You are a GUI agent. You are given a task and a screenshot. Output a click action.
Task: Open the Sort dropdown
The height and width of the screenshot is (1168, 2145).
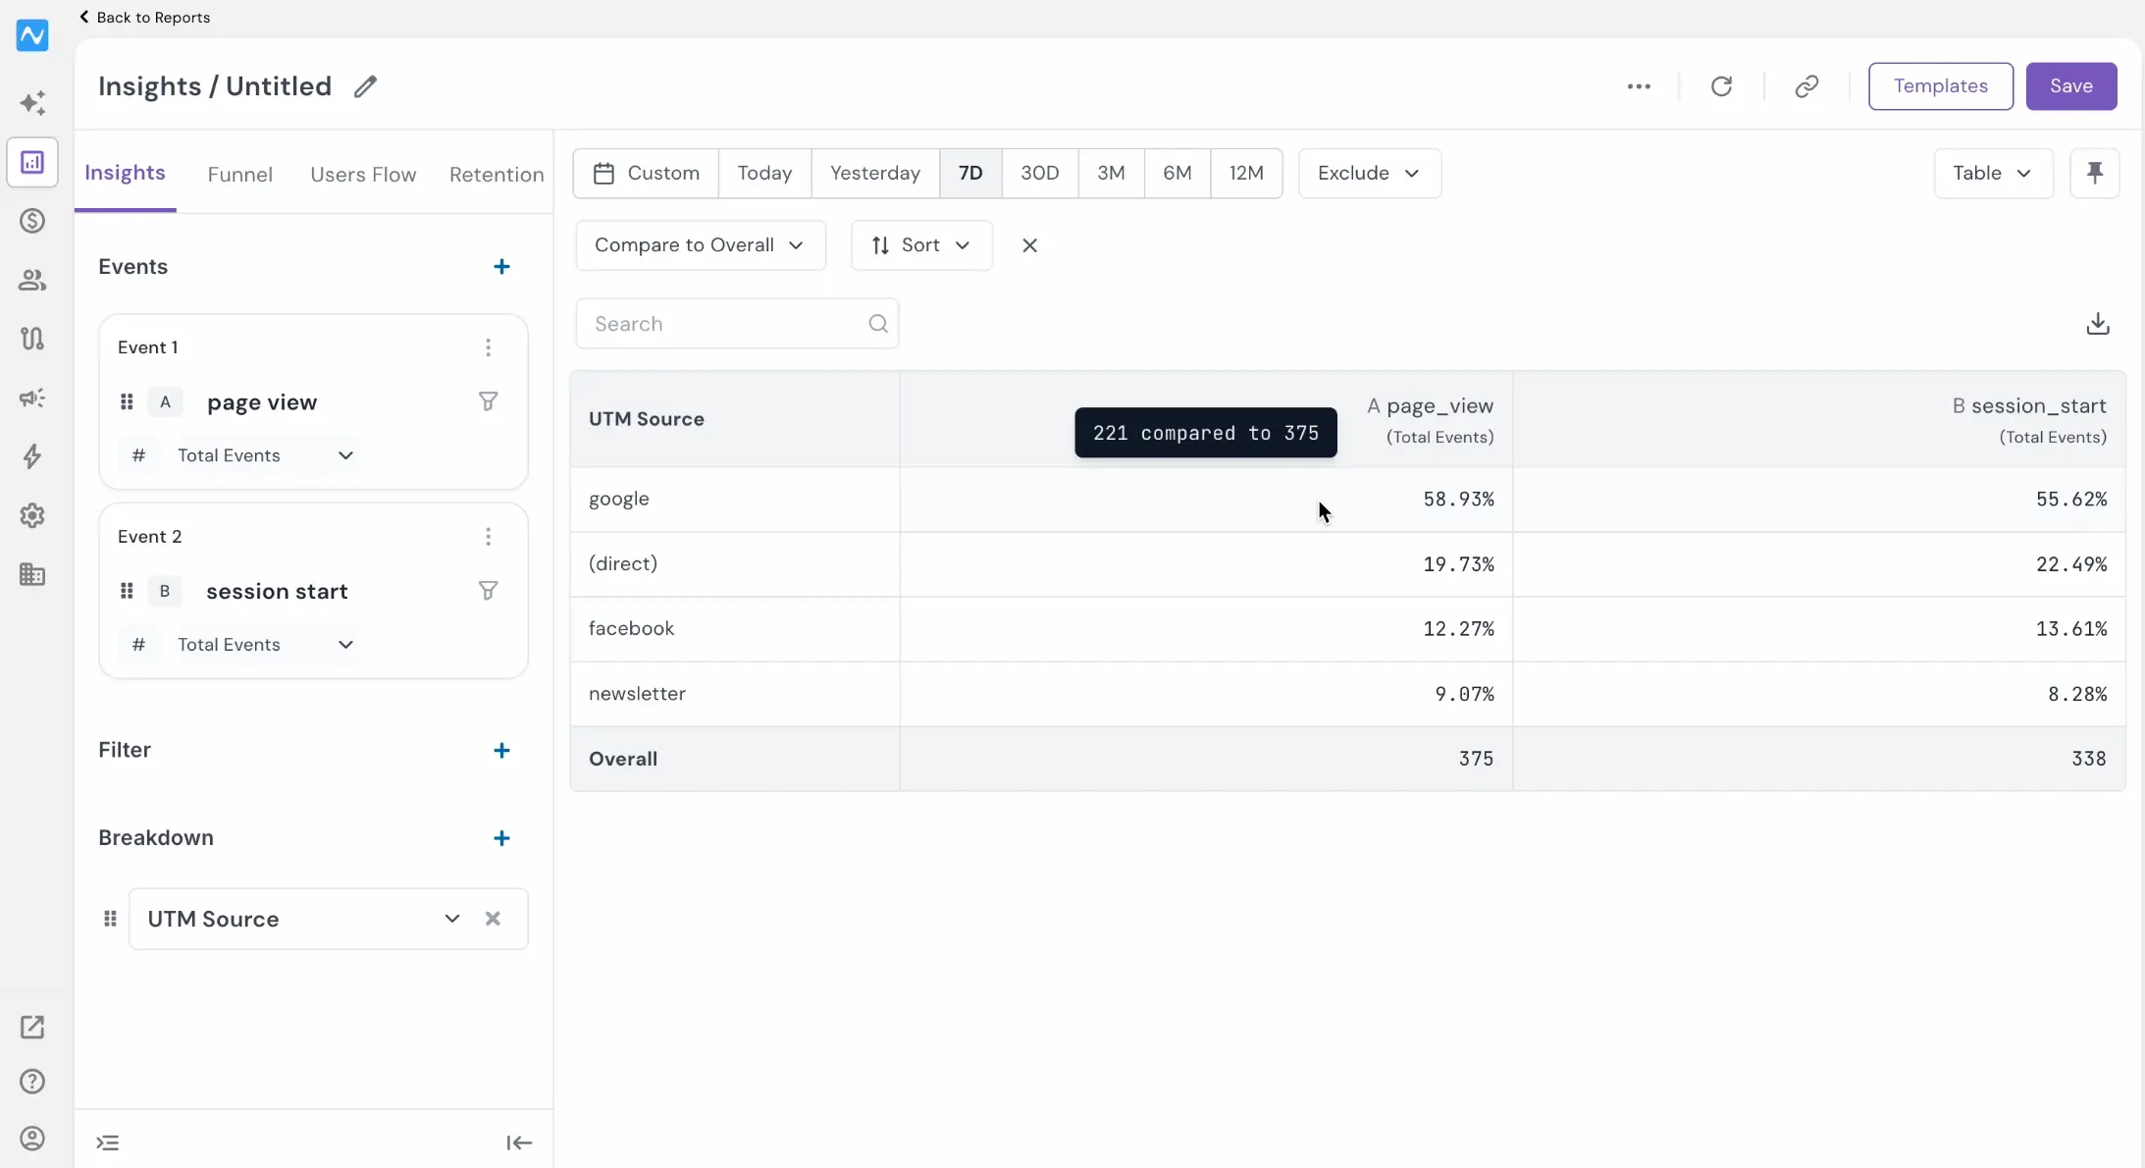tap(921, 245)
